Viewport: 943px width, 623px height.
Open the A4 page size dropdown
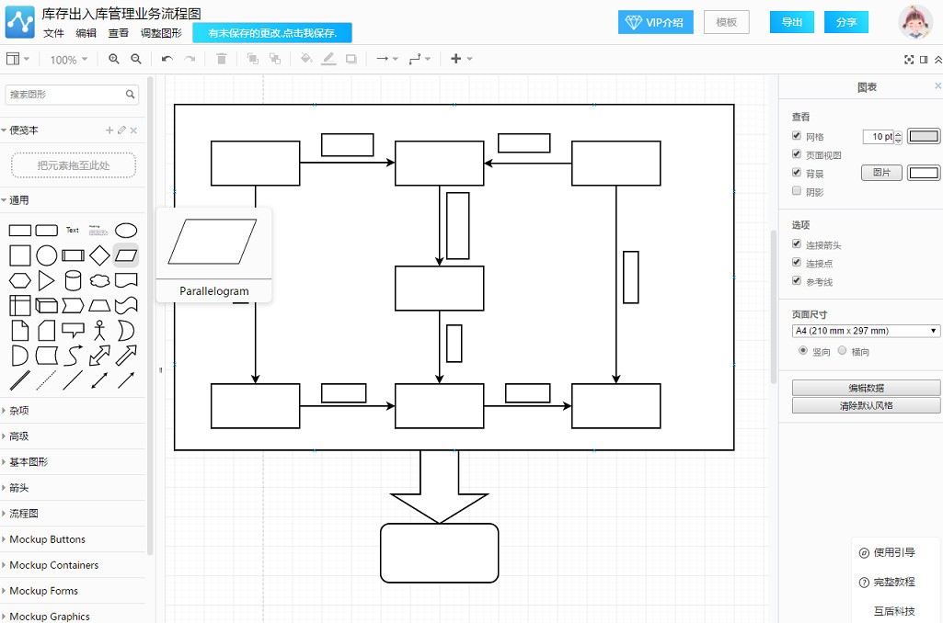pos(866,331)
